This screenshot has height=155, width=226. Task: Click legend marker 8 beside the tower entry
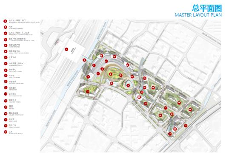pyautogui.click(x=6, y=64)
